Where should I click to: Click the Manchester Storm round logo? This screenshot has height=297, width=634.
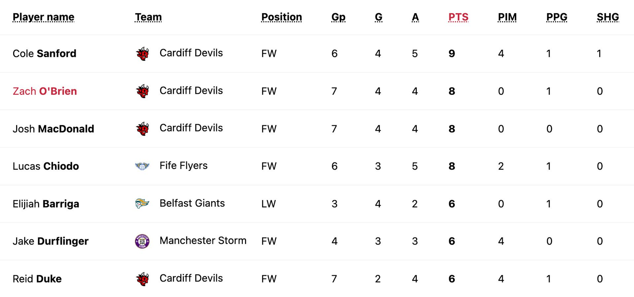point(142,241)
